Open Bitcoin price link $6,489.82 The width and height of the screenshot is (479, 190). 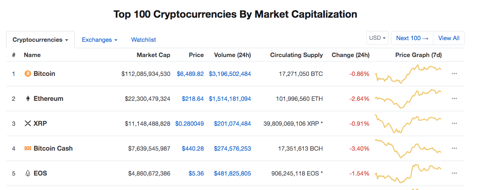coord(190,74)
